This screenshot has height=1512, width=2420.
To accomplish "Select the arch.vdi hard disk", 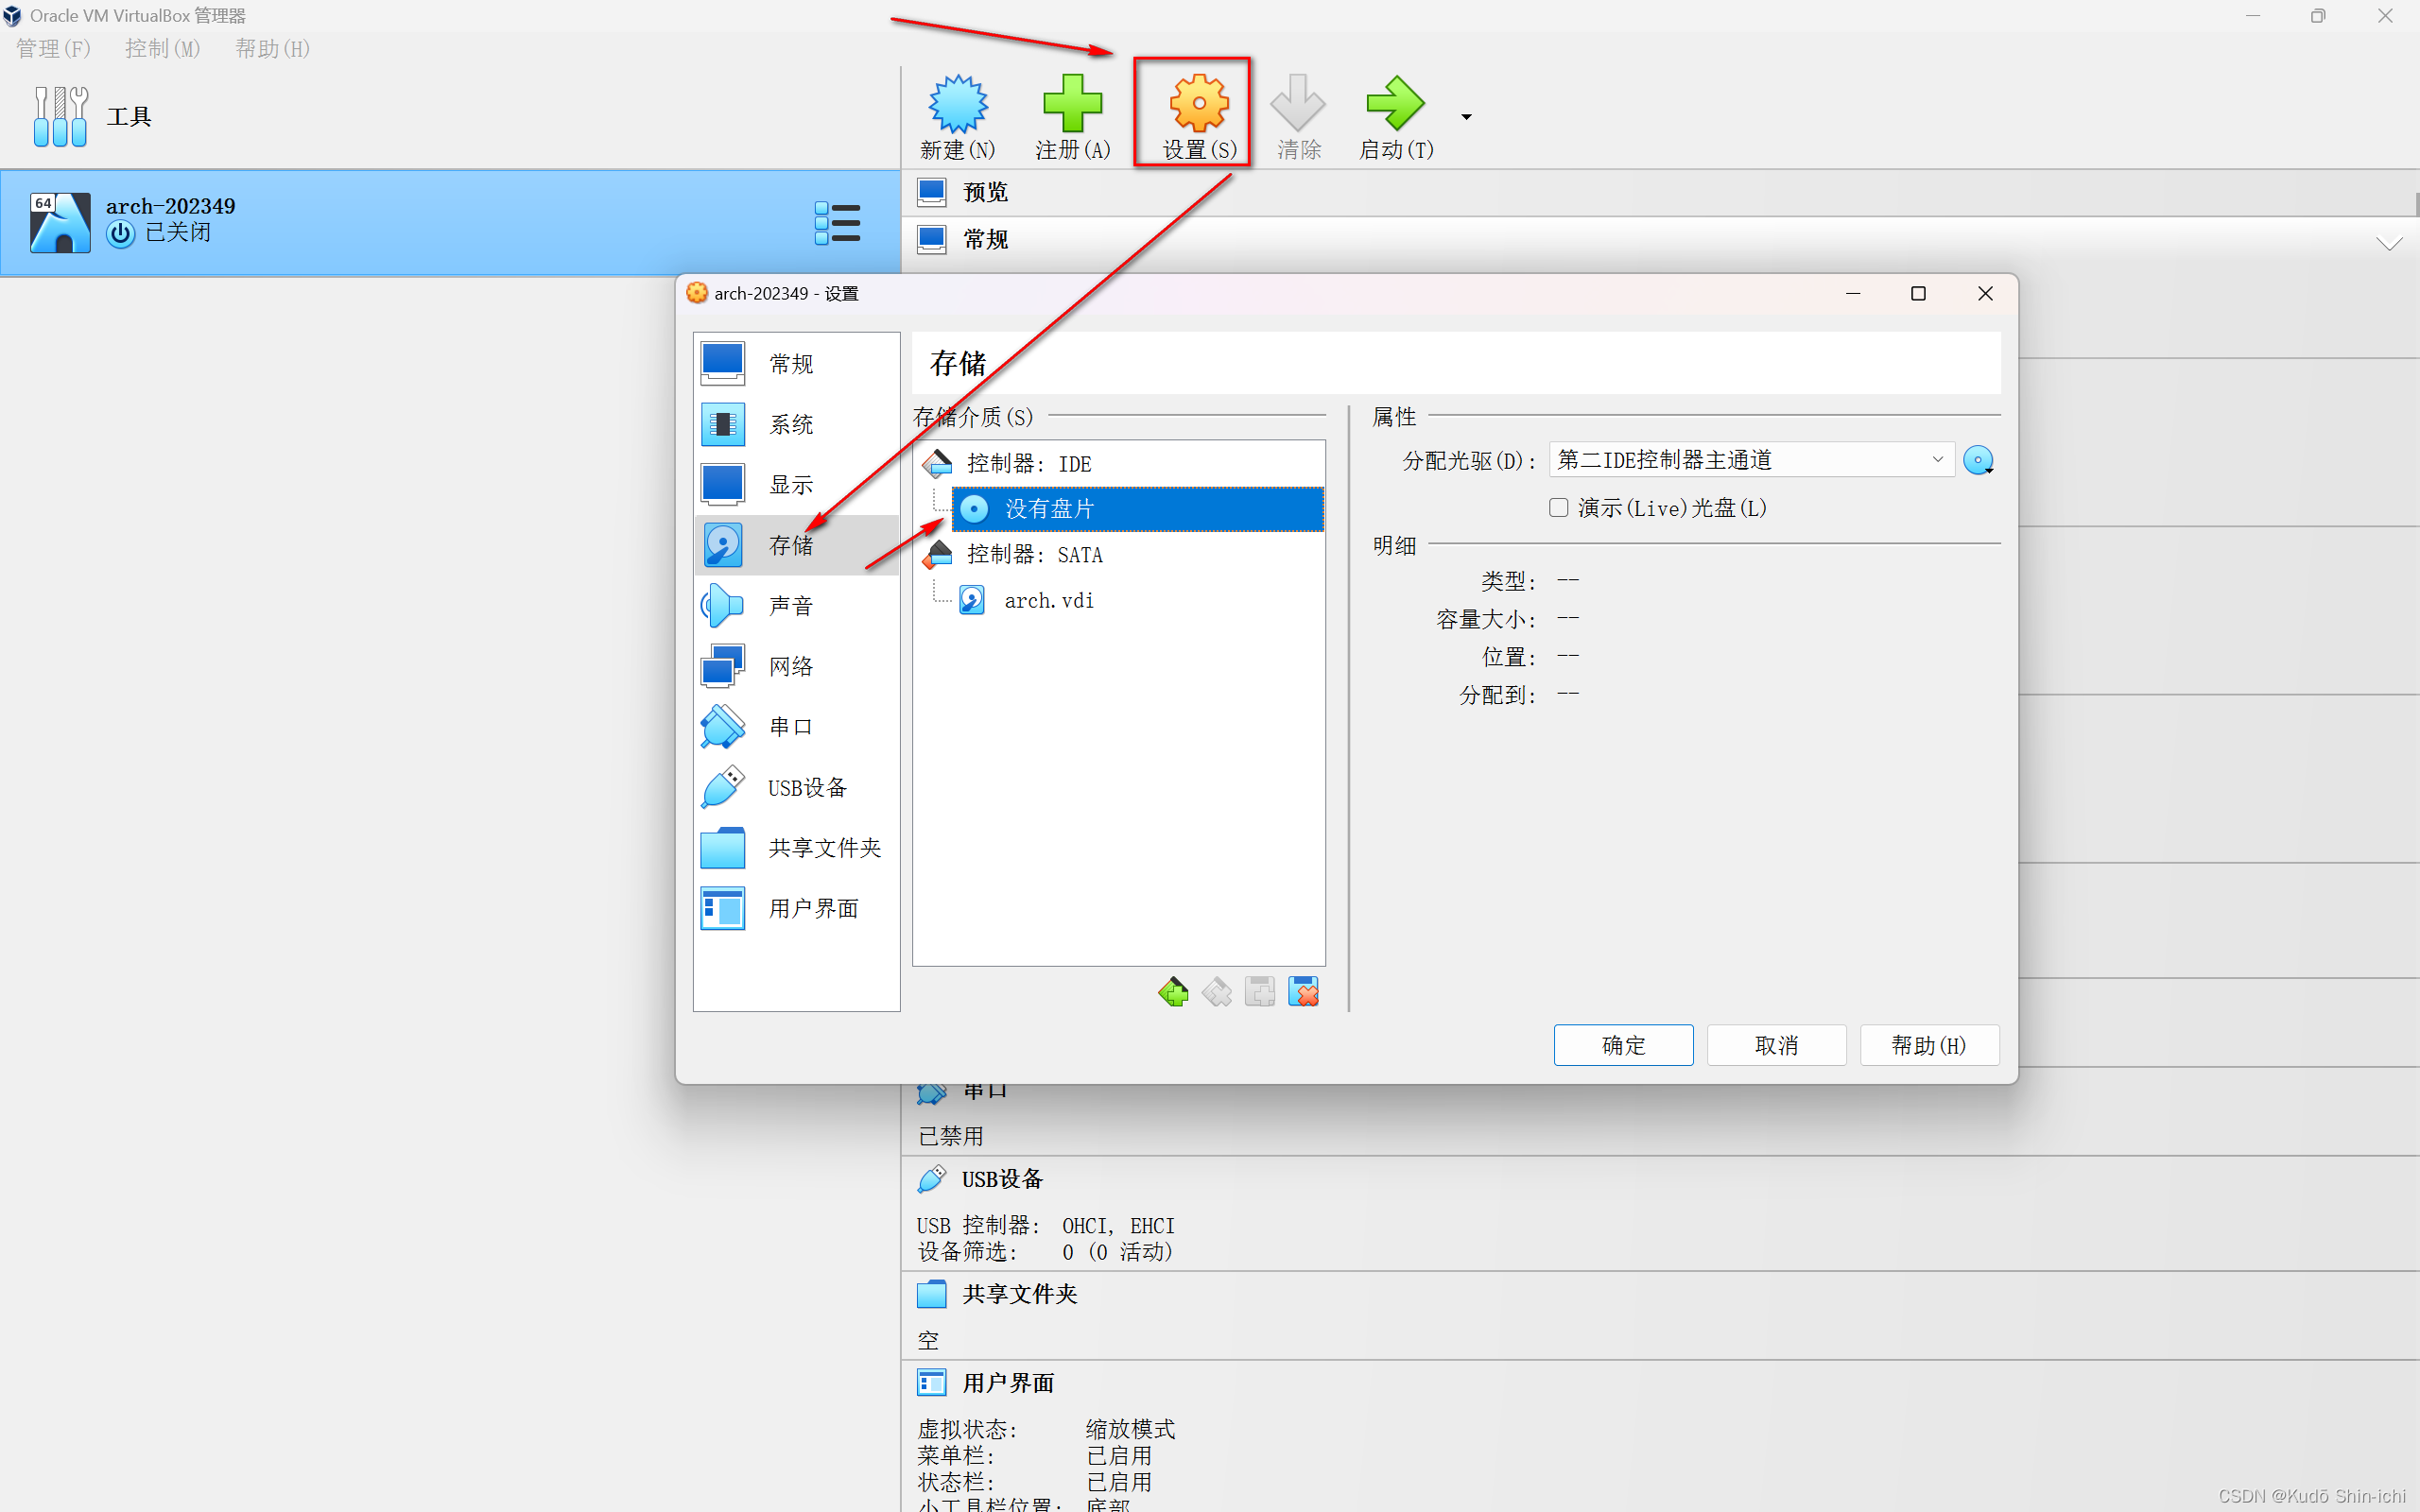I will [x=1137, y=600].
